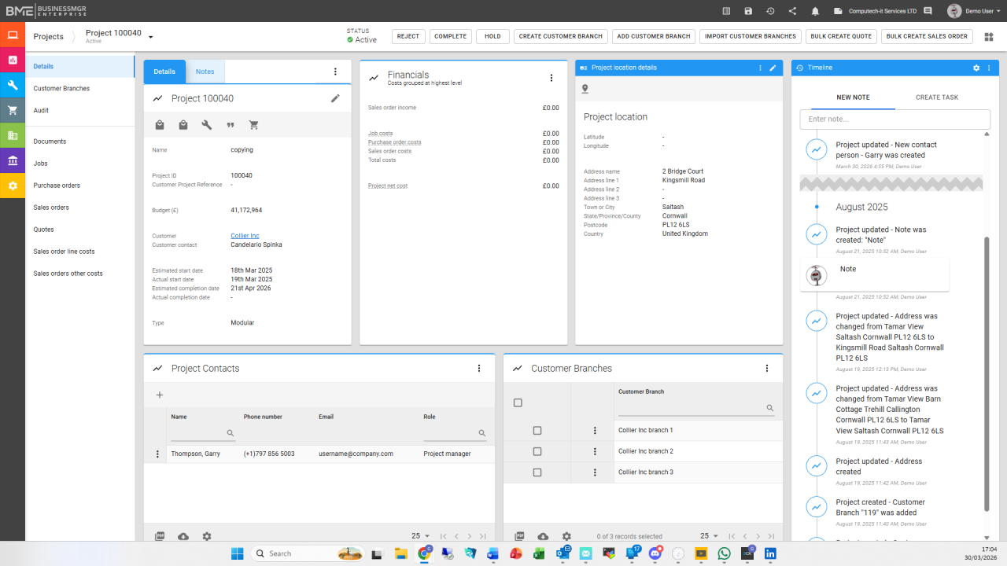
Task: Toggle the select-all checkbox in Customer Branches
Action: (x=518, y=403)
